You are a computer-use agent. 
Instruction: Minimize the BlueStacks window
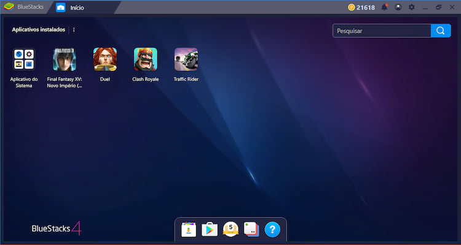pos(425,7)
